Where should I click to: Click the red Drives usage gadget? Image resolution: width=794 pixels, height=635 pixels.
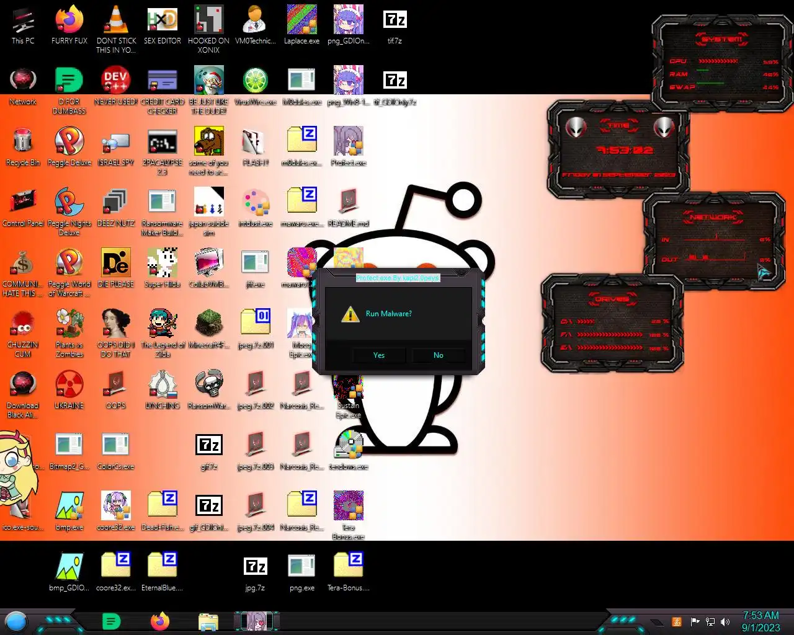[612, 323]
